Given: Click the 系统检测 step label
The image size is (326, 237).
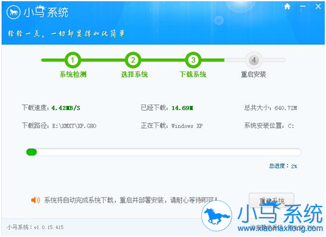Looking at the screenshot, I should pyautogui.click(x=73, y=74).
